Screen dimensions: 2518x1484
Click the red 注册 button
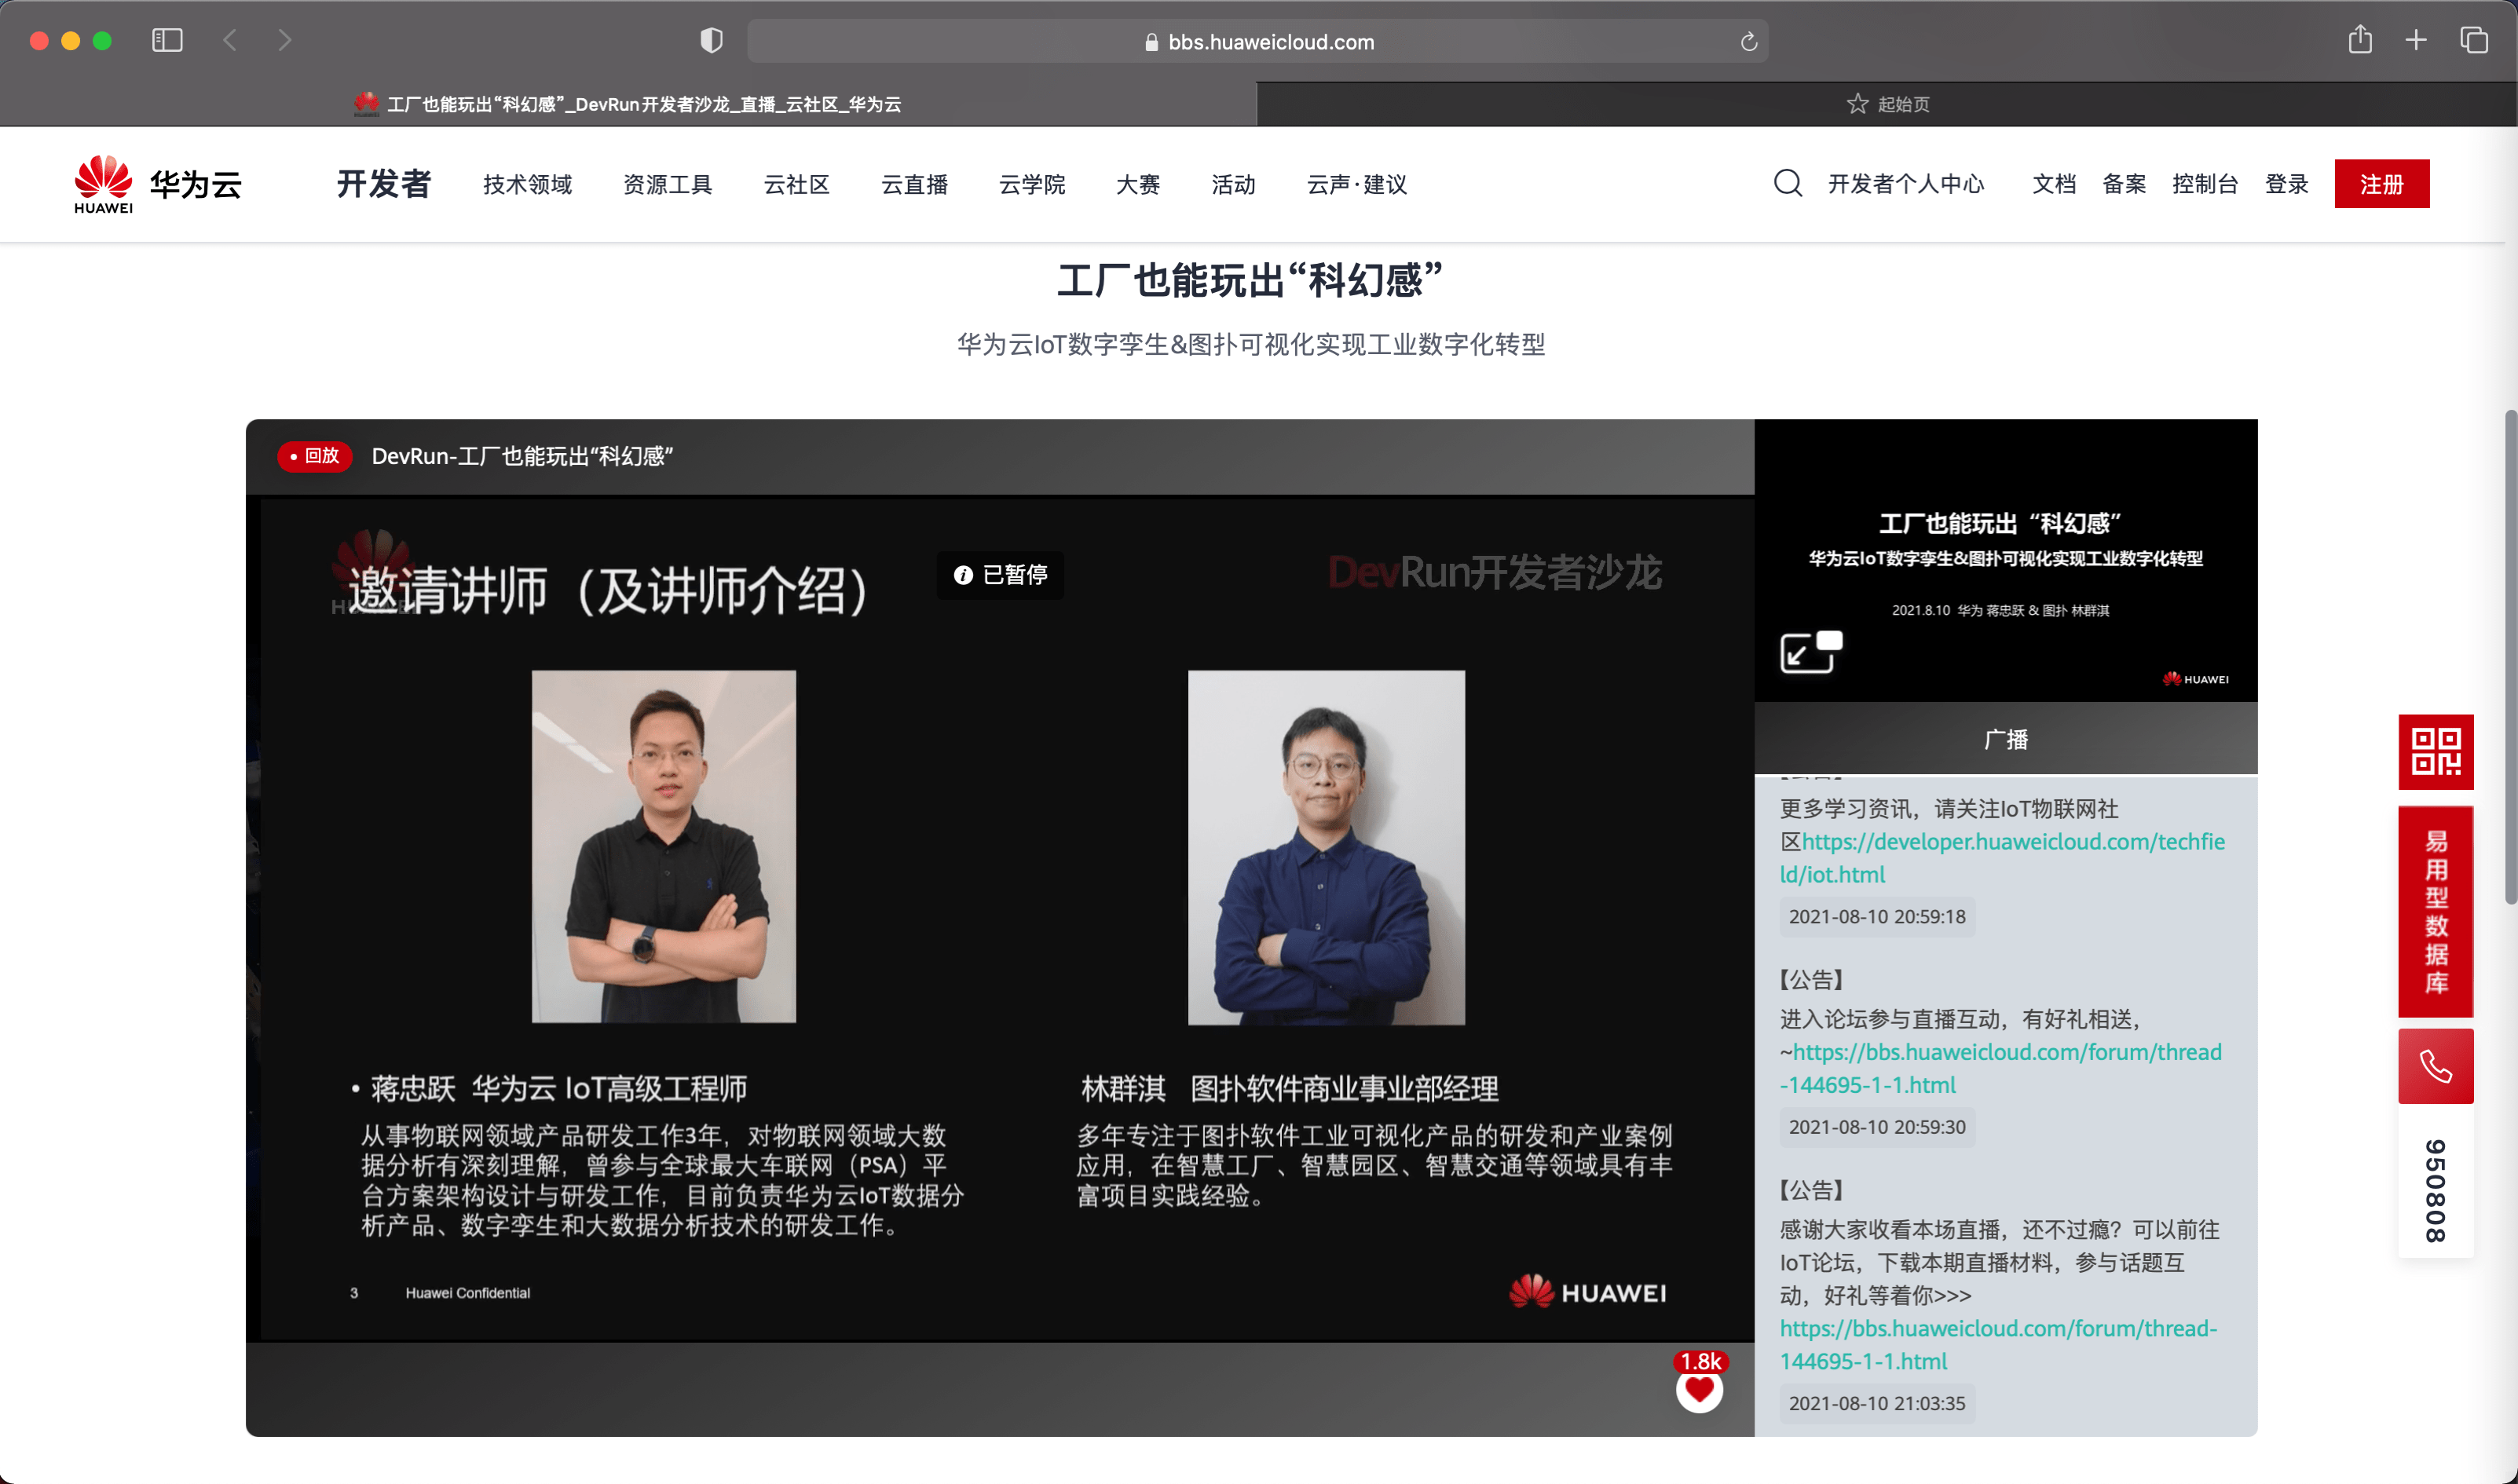2381,184
